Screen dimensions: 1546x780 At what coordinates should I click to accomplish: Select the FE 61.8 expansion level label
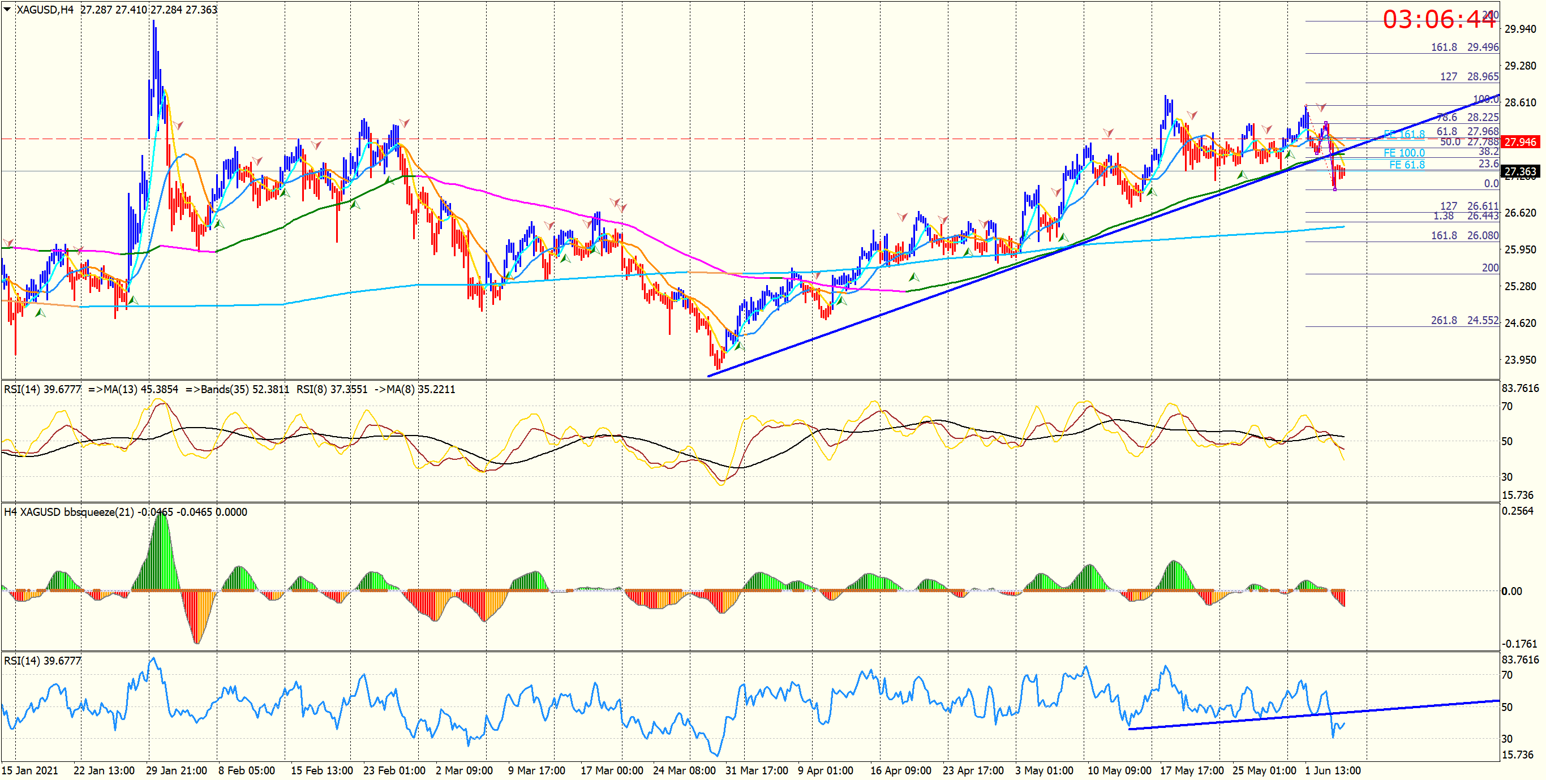click(x=1407, y=165)
